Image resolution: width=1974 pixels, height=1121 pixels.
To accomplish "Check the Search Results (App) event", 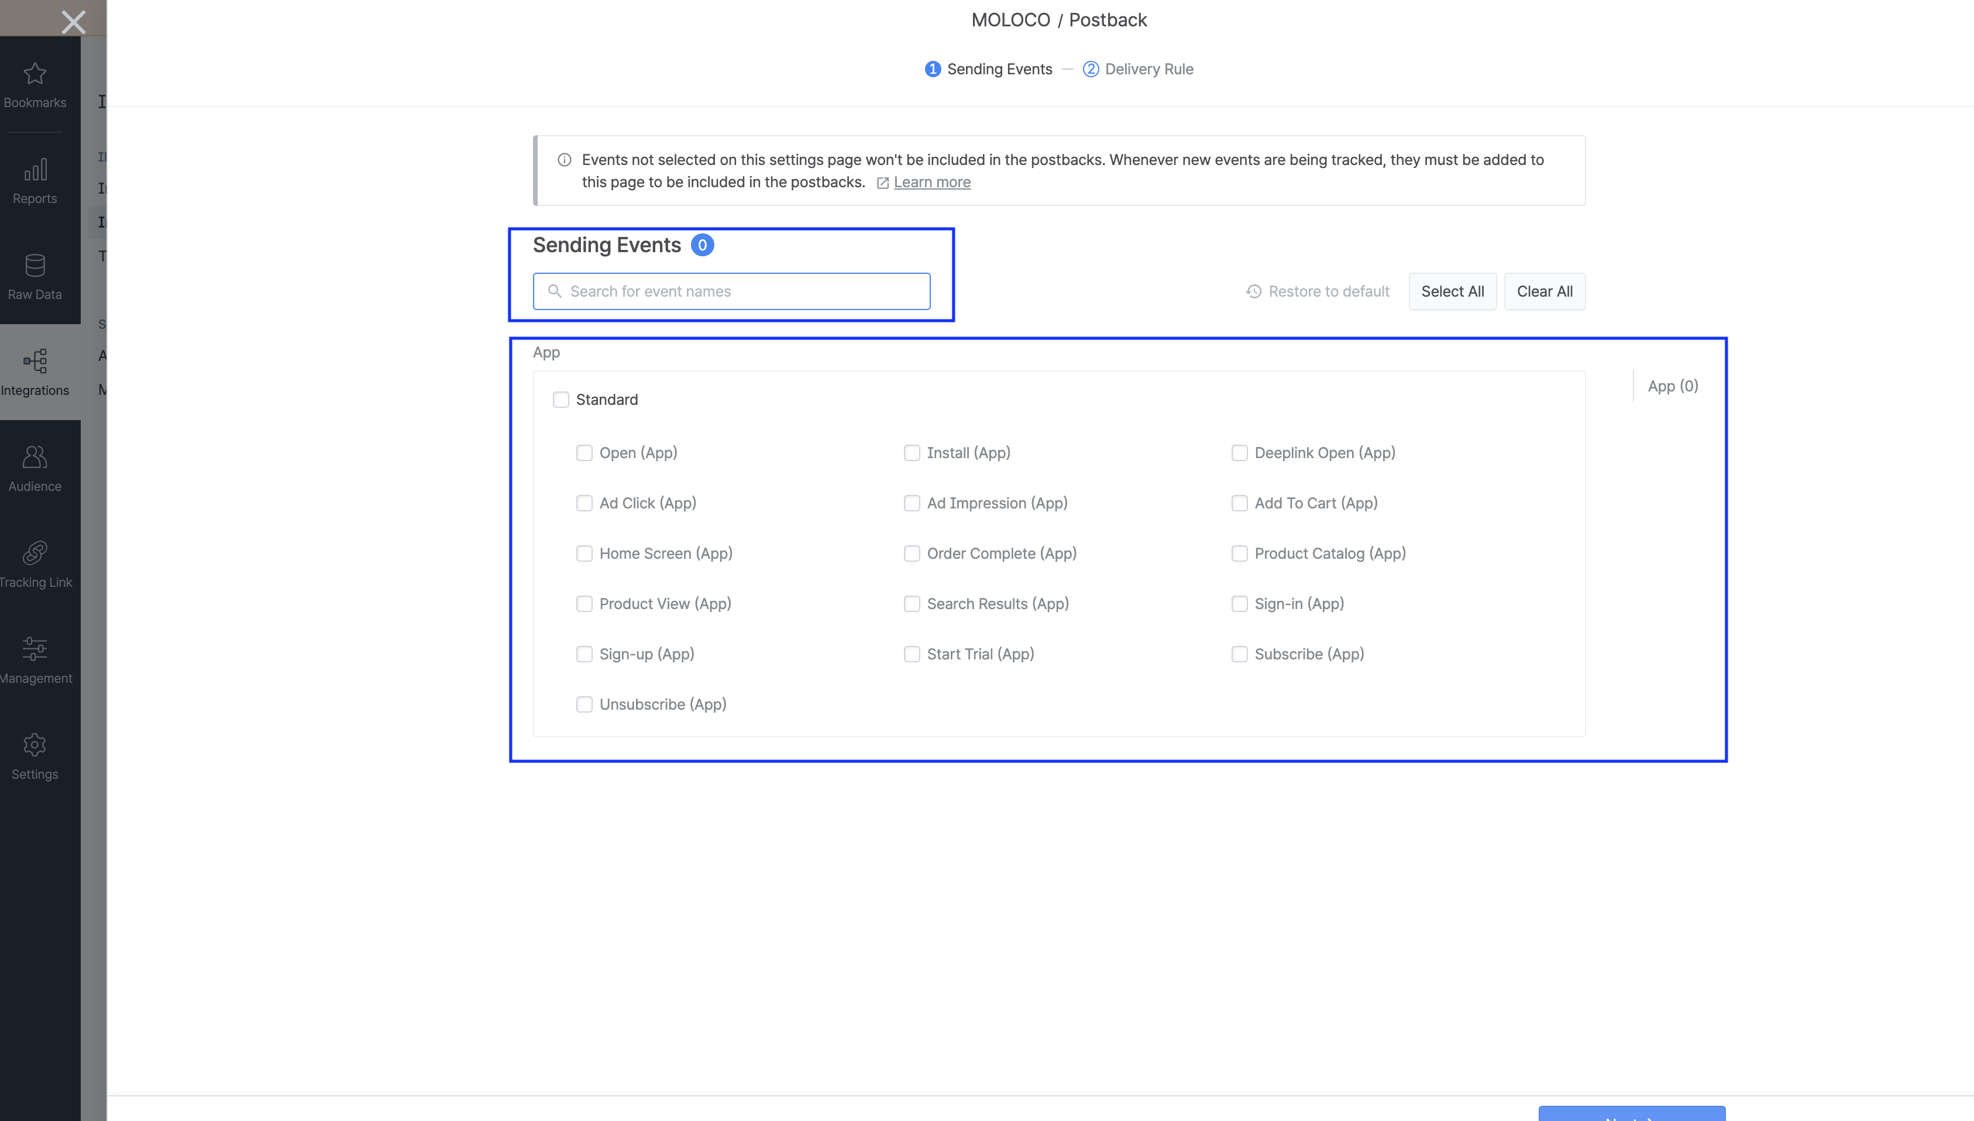I will pyautogui.click(x=912, y=604).
